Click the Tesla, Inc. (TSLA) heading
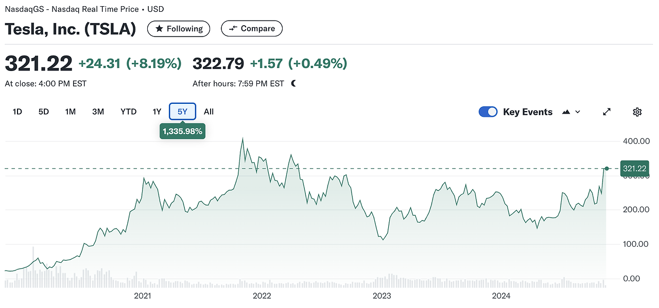The width and height of the screenshot is (659, 308). 71,29
